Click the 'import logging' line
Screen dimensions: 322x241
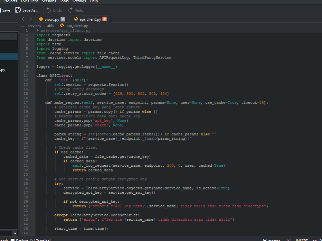(x=52, y=49)
